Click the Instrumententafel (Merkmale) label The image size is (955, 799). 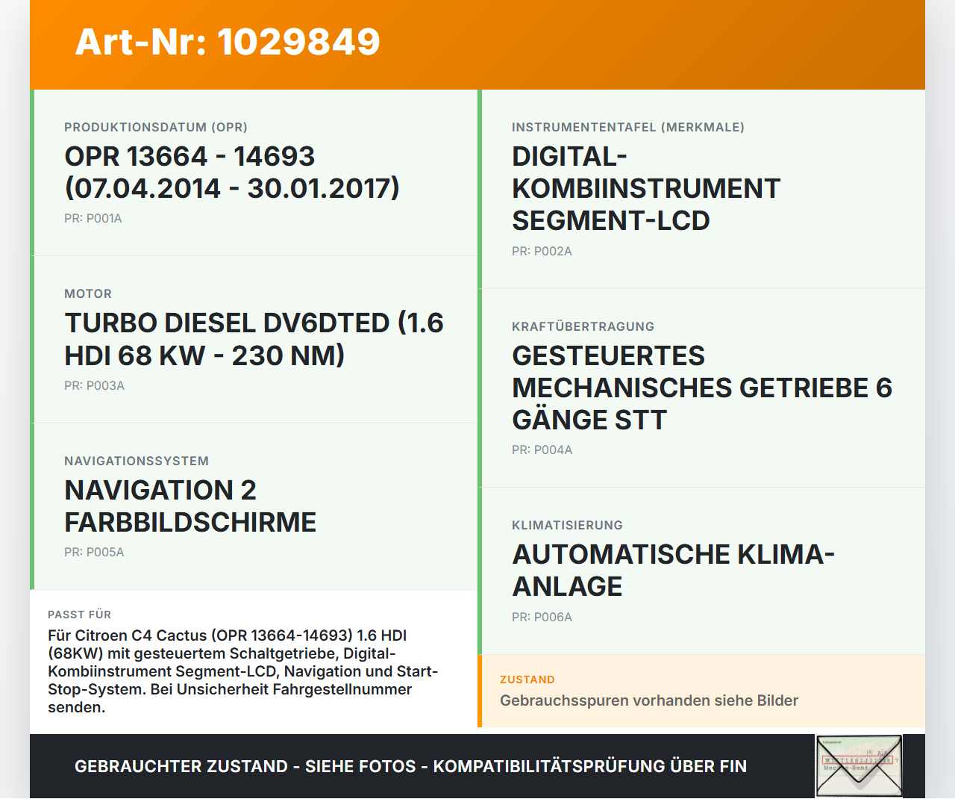pyautogui.click(x=628, y=128)
